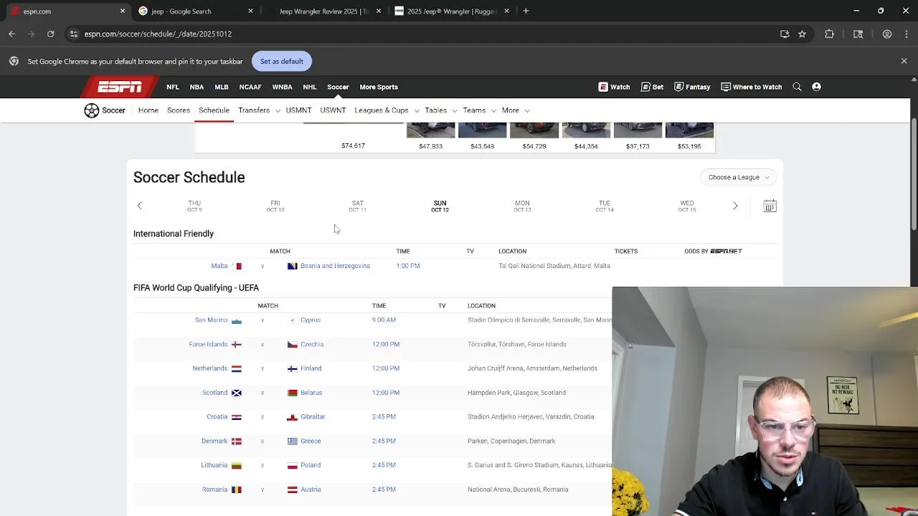Expand the Choose a League dropdown
The width and height of the screenshot is (918, 516).
[738, 177]
